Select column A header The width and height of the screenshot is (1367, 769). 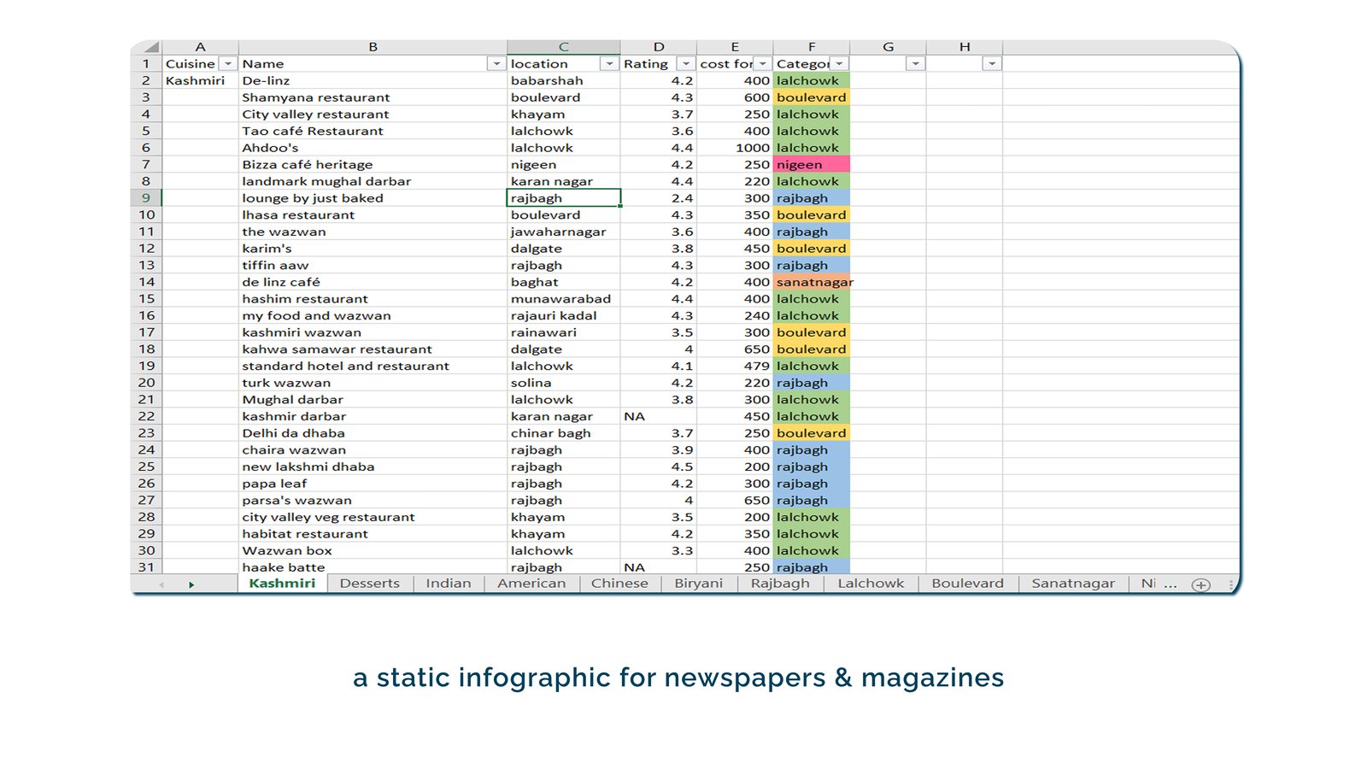pos(200,47)
